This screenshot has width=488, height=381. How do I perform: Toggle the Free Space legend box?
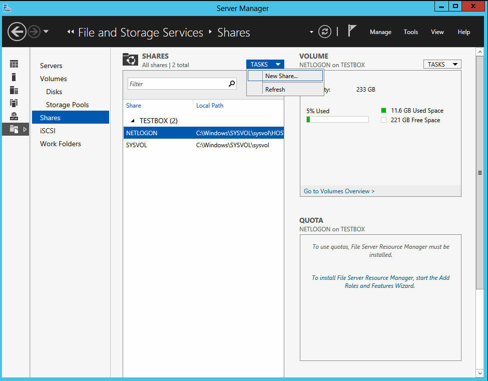point(383,120)
